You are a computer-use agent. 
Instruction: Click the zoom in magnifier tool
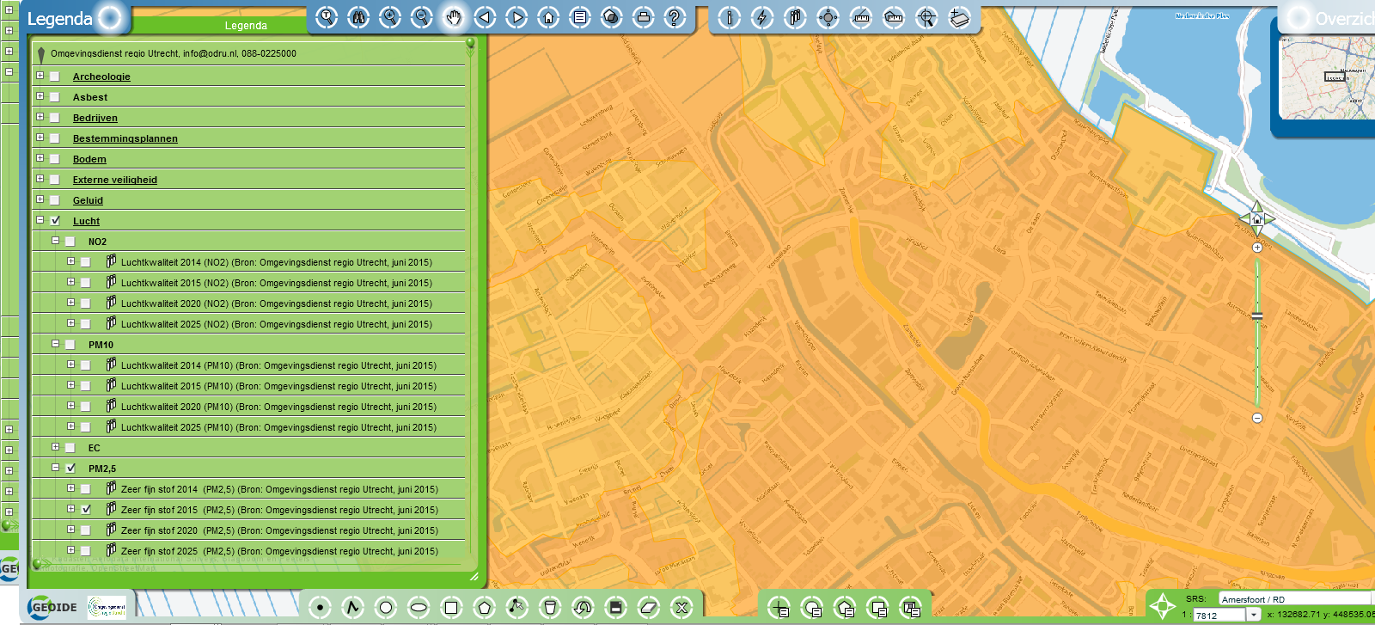(x=390, y=17)
